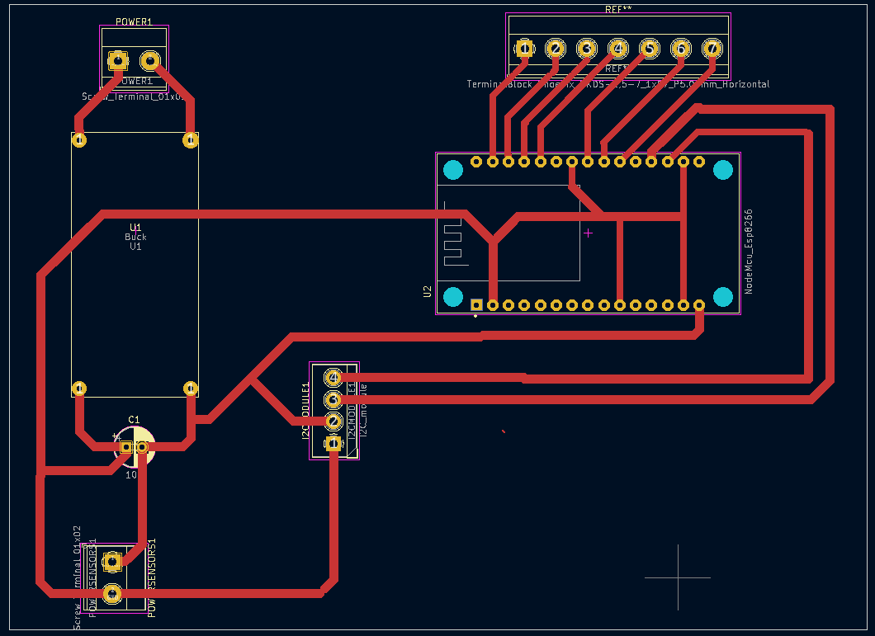Select the round pad of POWER1 terminal

click(x=149, y=60)
